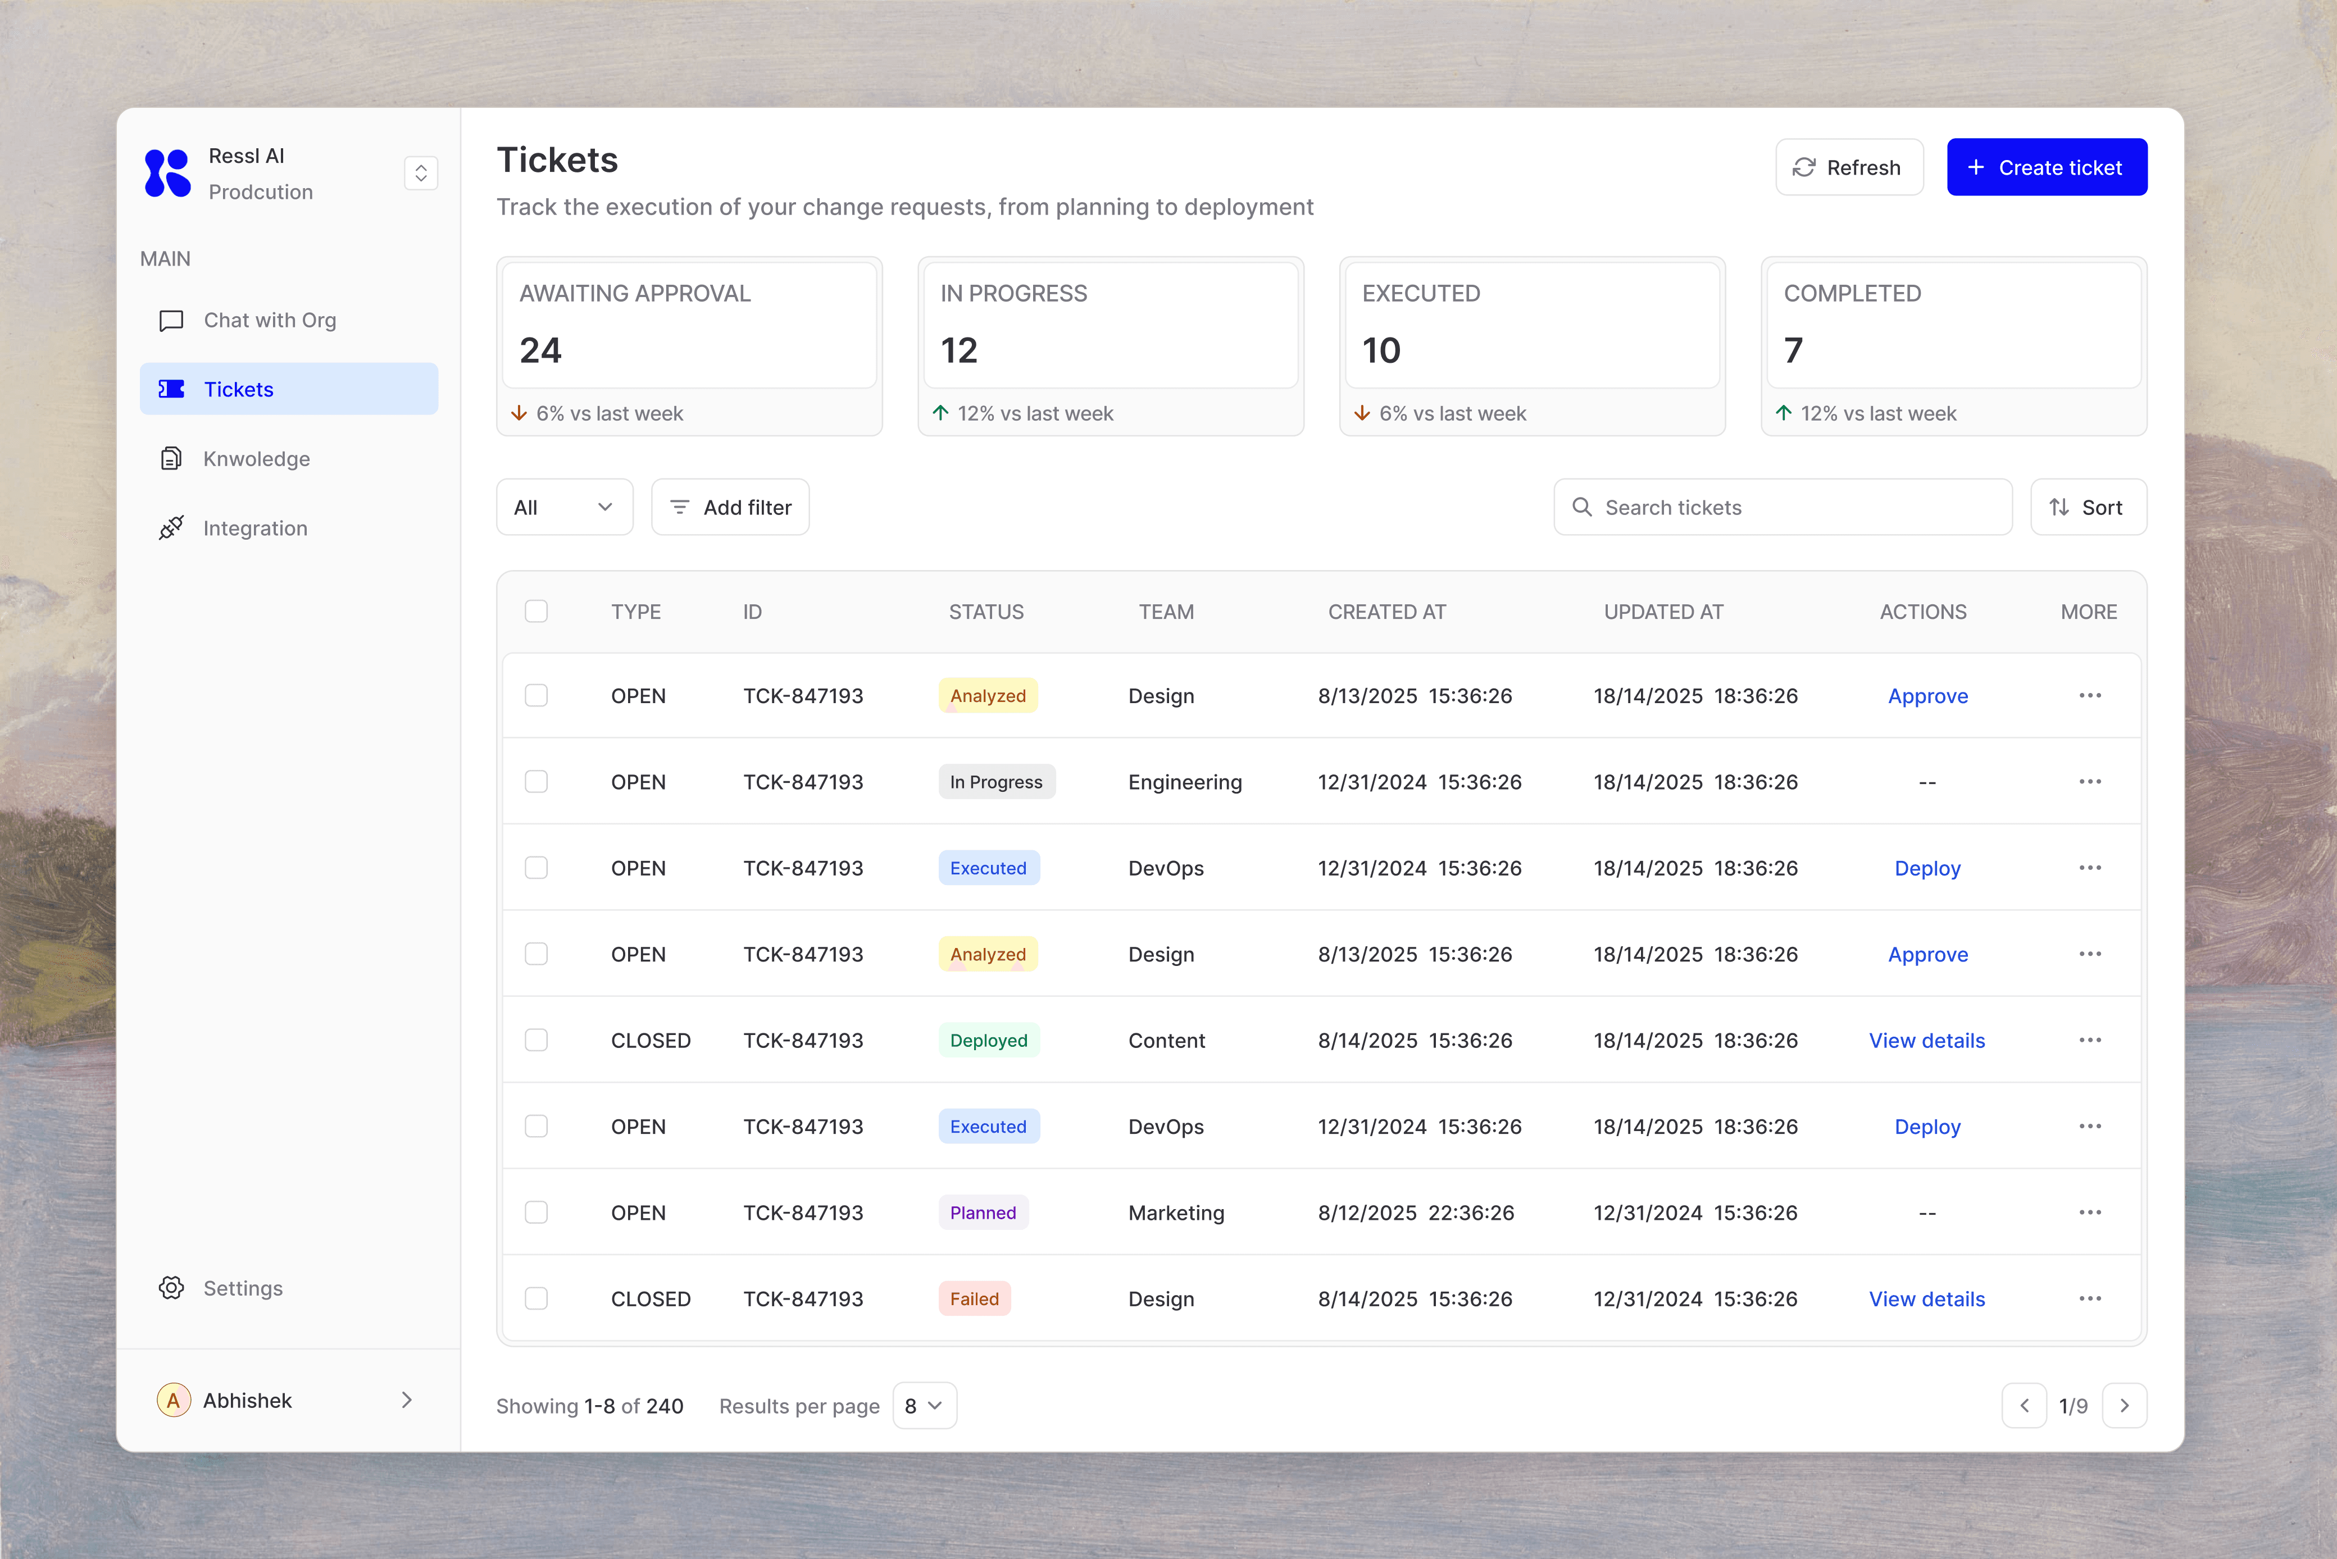Open the Settings gear icon
Viewport: 2337px width, 1559px height.
point(171,1288)
